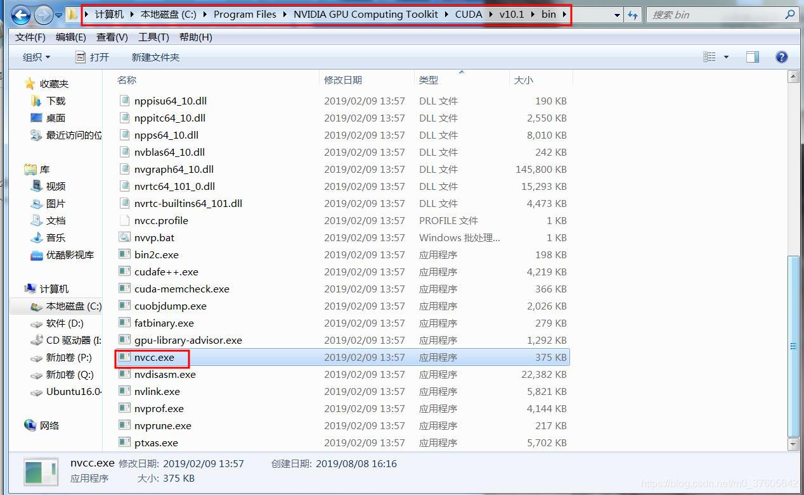Expand arrow after NVIDIA GPU Computing Toolkit breadcrumb
Viewport: 804px width, 495px height.
pos(446,14)
